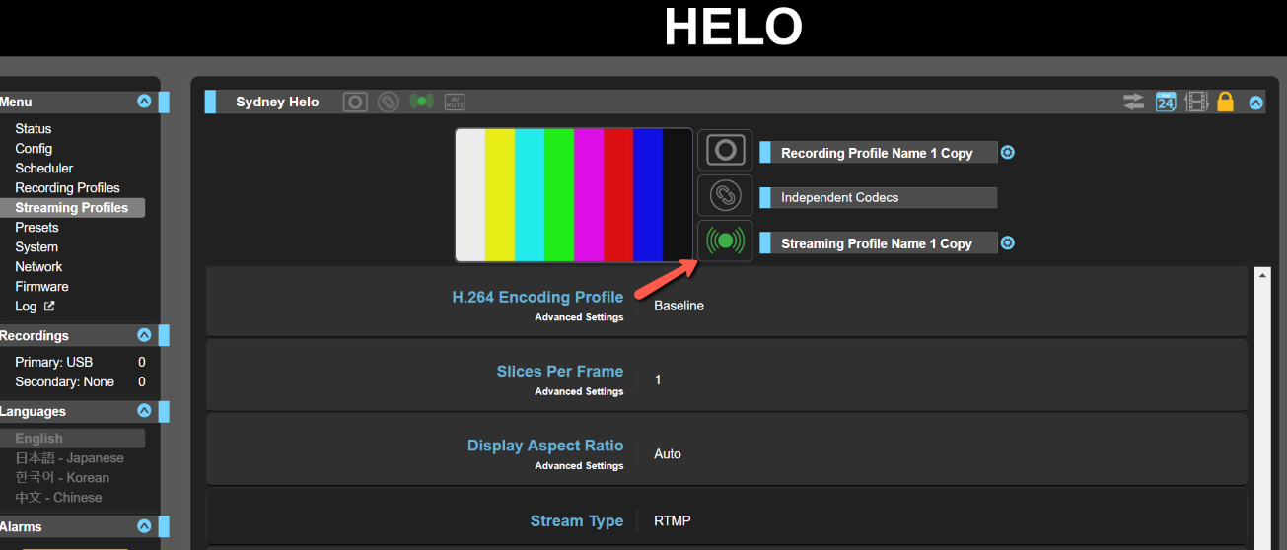Switch the language to Chinese
The width and height of the screenshot is (1287, 550).
point(58,498)
